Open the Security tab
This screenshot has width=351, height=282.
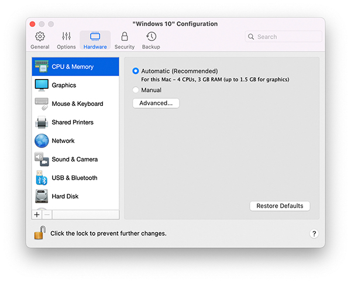point(124,40)
